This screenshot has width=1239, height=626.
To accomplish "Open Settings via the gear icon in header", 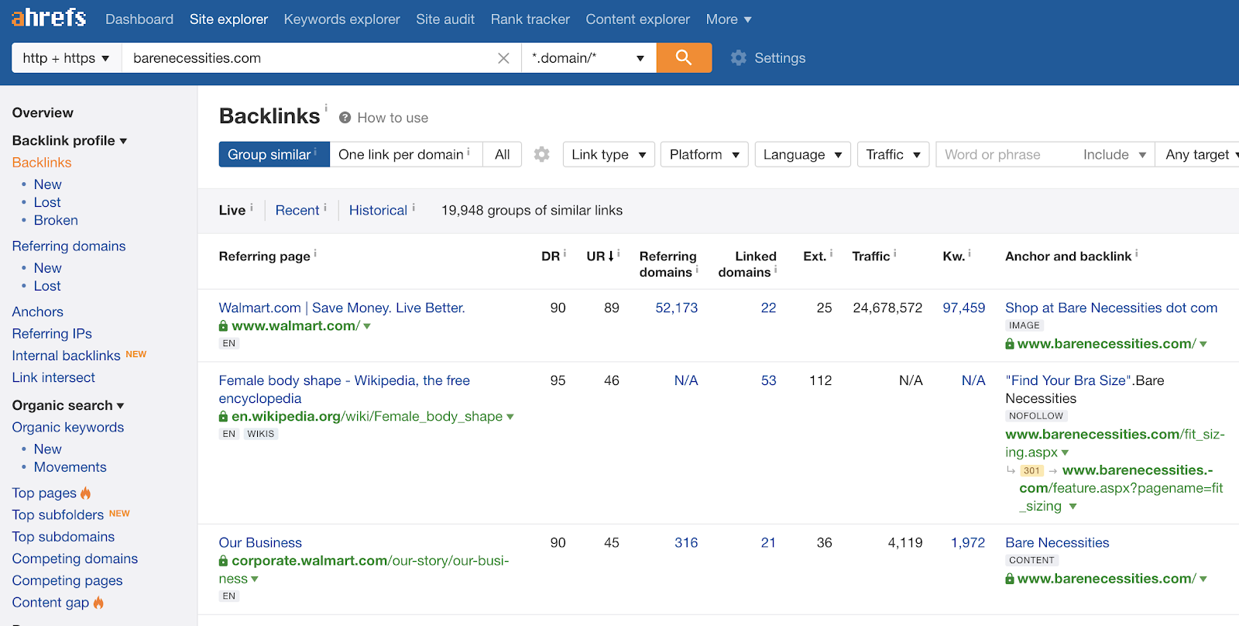I will pyautogui.click(x=739, y=58).
